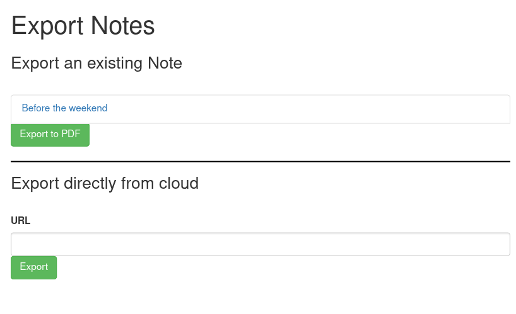Click the "Export directly from cloud" heading

click(105, 183)
